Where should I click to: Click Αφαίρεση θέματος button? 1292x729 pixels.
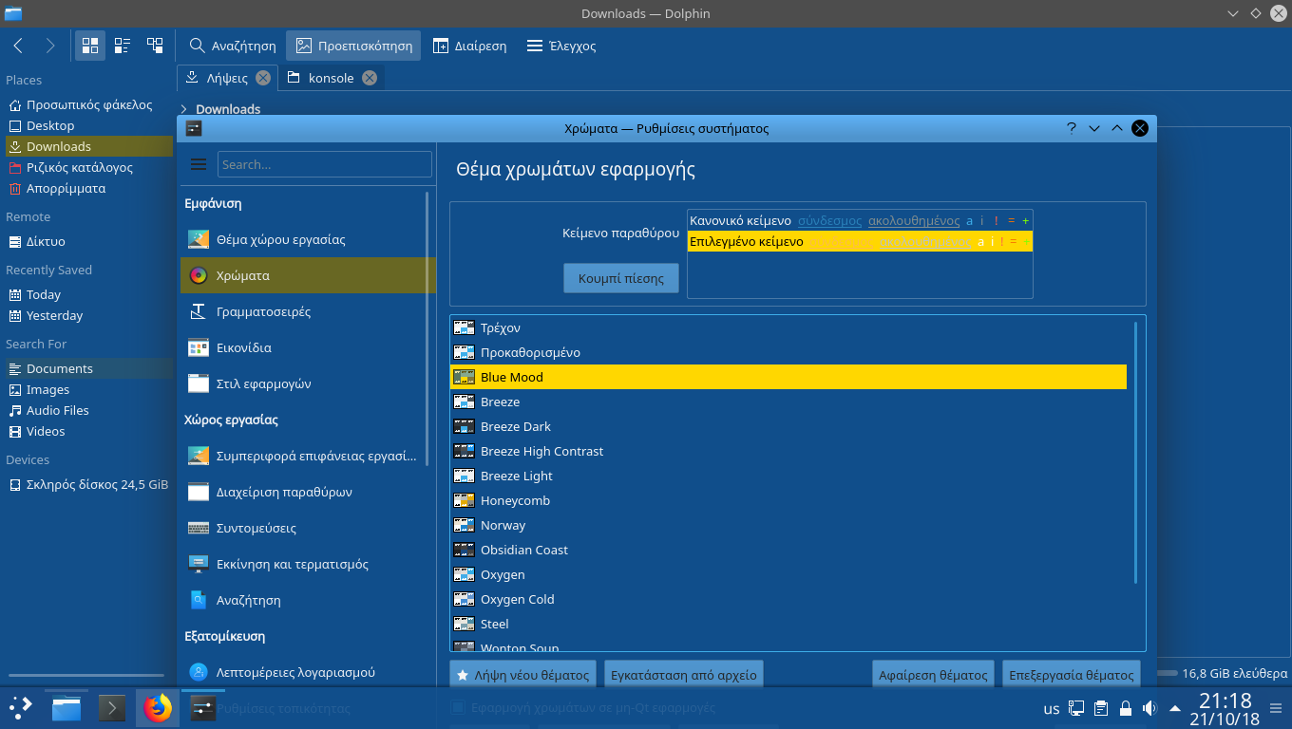[933, 675]
